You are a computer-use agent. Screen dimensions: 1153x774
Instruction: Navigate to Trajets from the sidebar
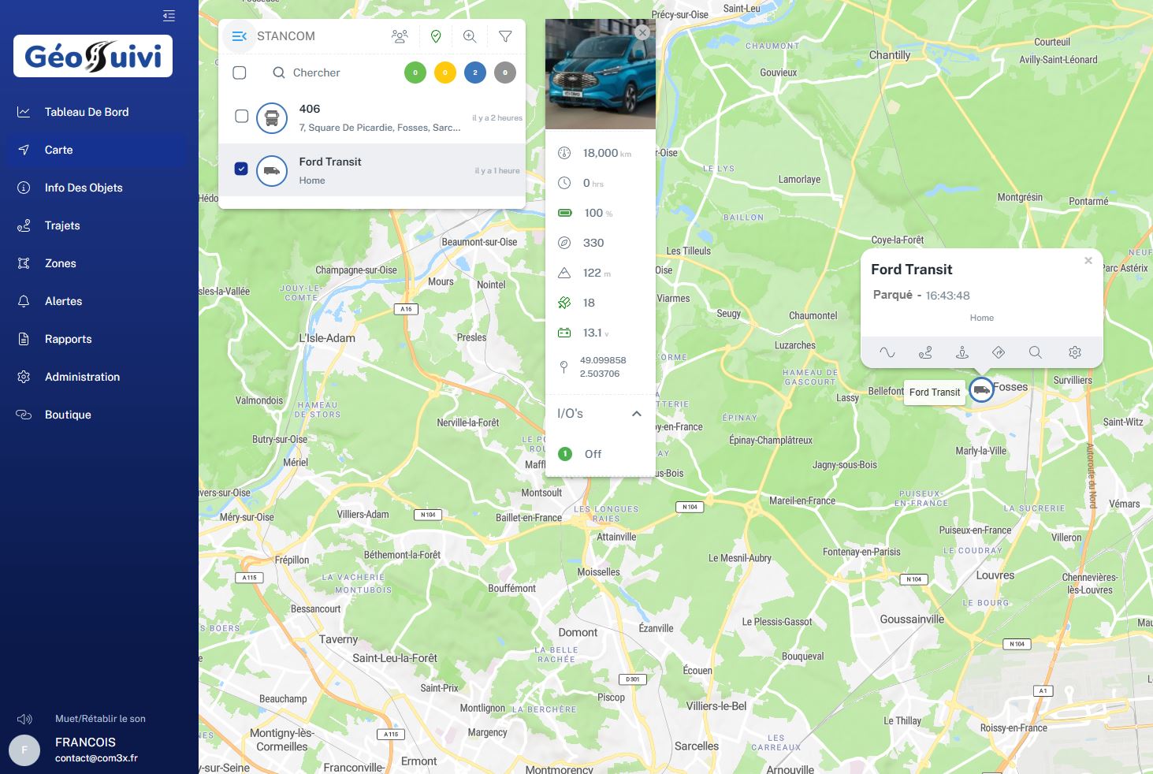[x=62, y=225]
